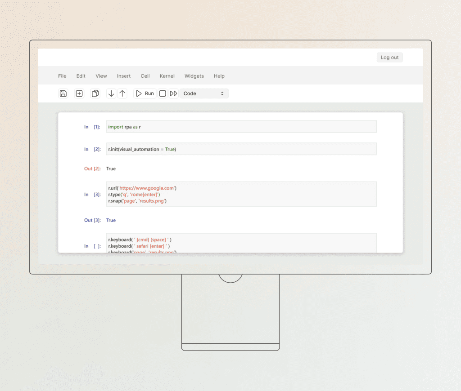The image size is (461, 391).
Task: Run the selected cell
Action: pyautogui.click(x=145, y=93)
